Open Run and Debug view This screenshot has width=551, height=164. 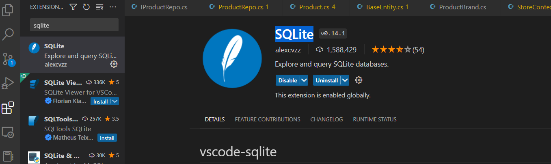(8, 83)
